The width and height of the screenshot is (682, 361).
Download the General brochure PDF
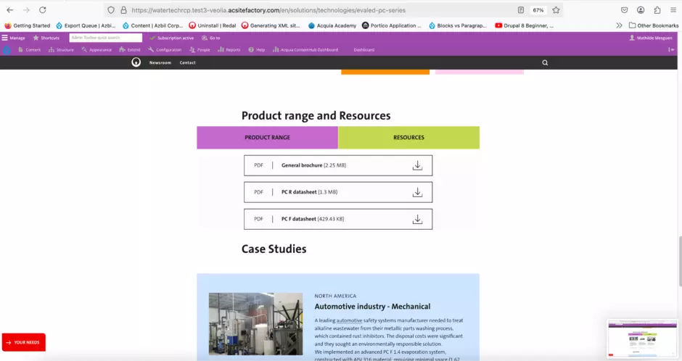click(x=417, y=165)
